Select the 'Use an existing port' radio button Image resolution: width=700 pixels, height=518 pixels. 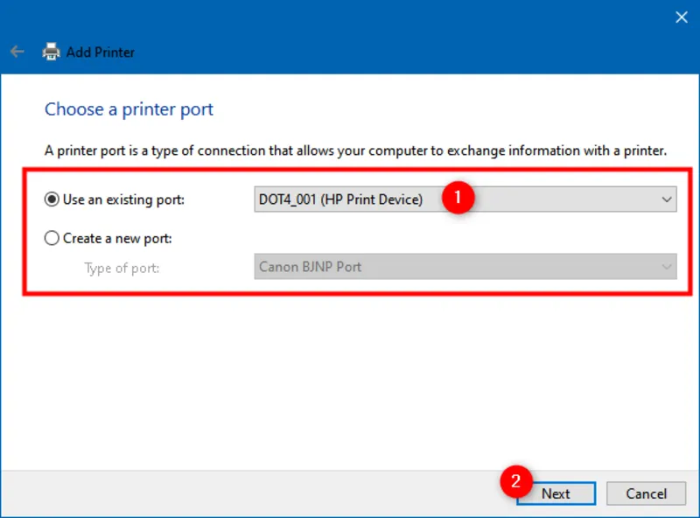point(52,199)
